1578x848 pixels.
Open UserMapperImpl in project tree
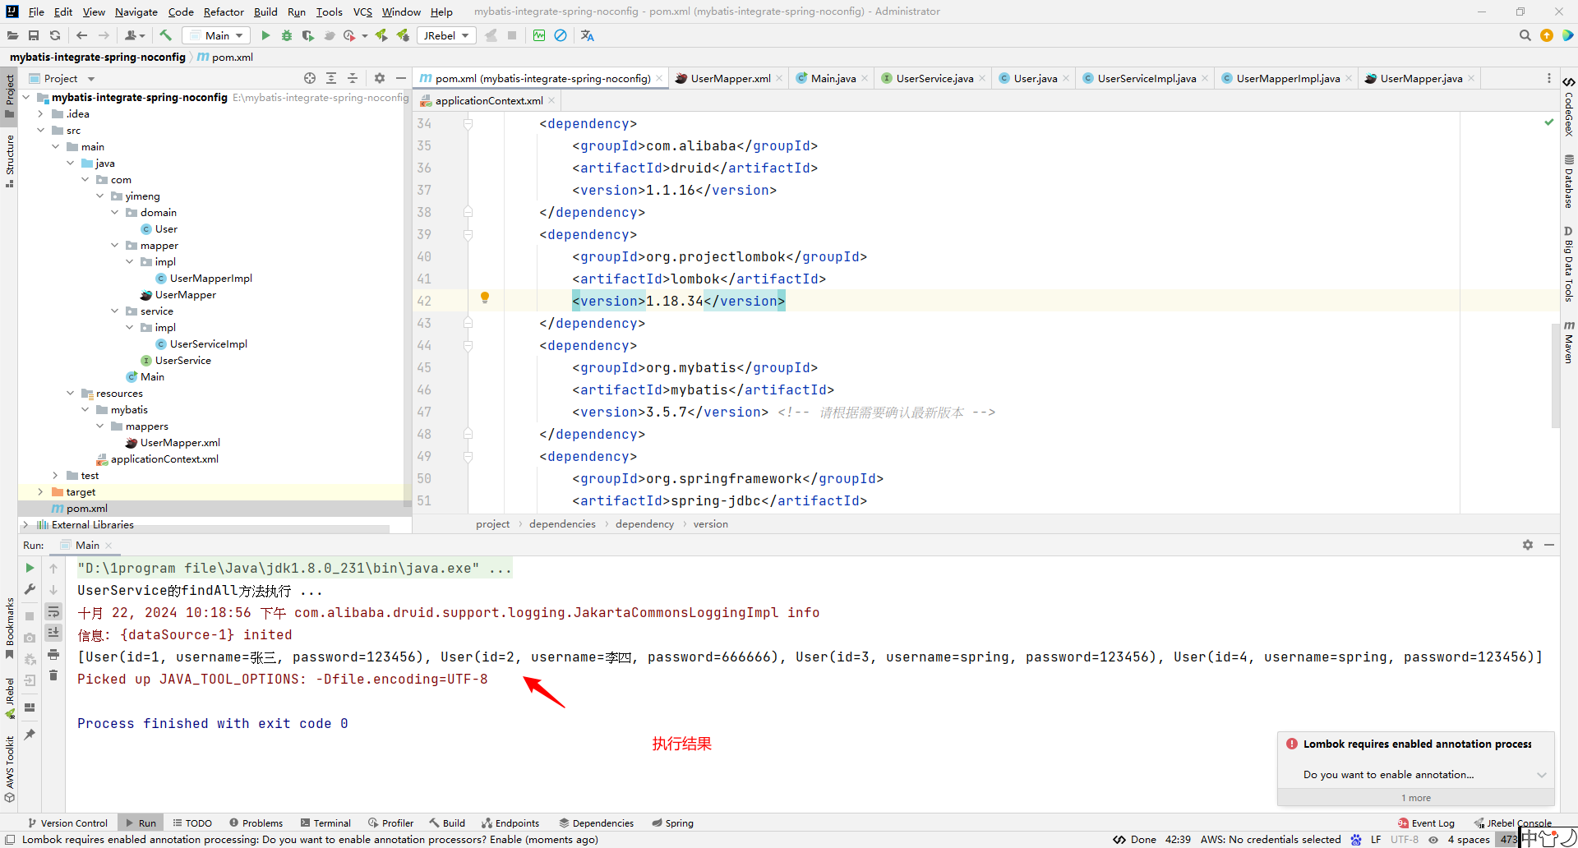210,278
